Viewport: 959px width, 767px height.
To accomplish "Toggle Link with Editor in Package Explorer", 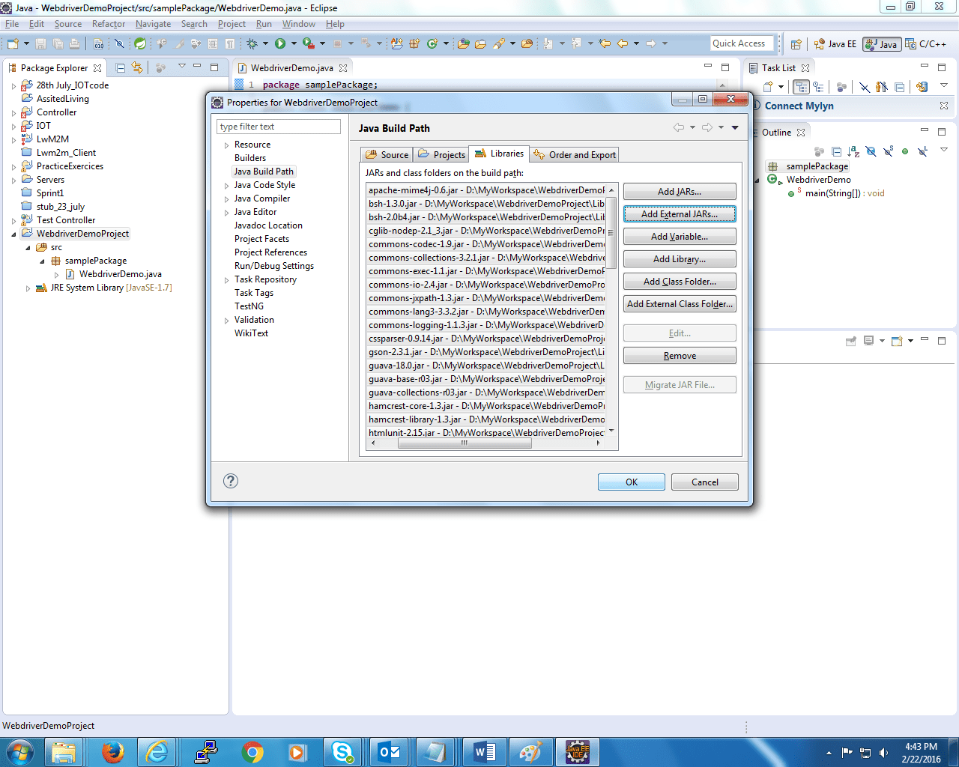I will tap(137, 67).
